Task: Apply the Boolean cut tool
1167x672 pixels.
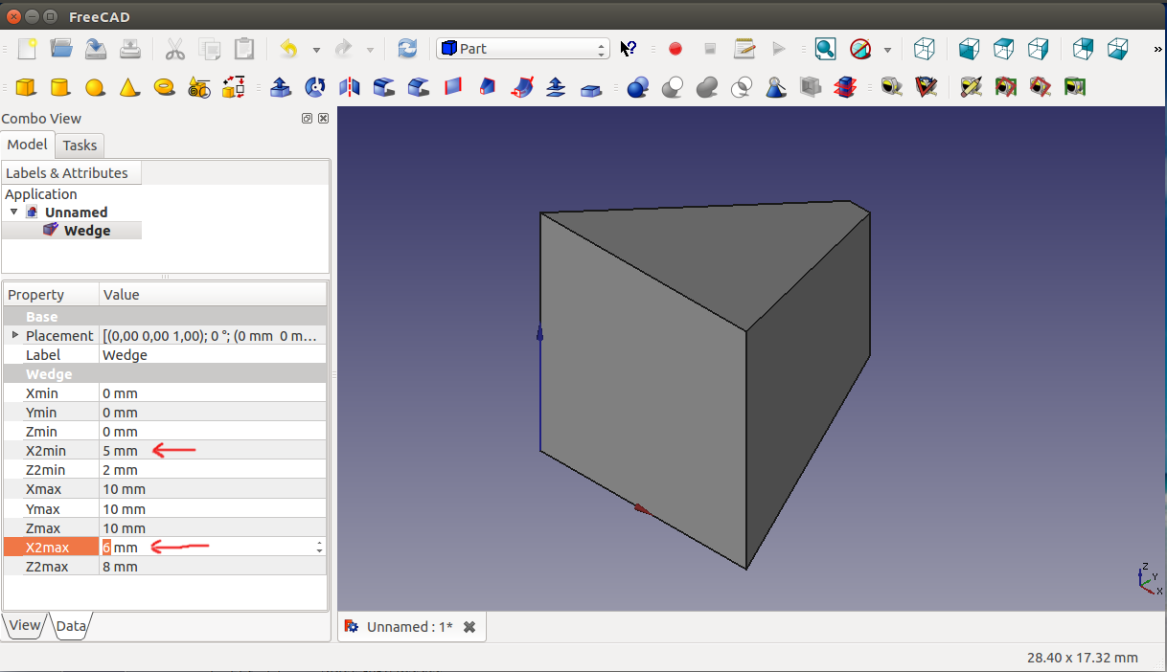Action: pyautogui.click(x=673, y=88)
